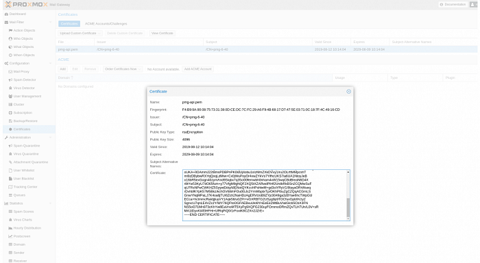This screenshot has width=480, height=263.
Task: Click the certificate Fingerprint value
Action: point(261,110)
